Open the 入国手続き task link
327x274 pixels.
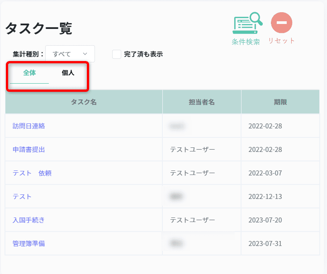click(x=29, y=220)
